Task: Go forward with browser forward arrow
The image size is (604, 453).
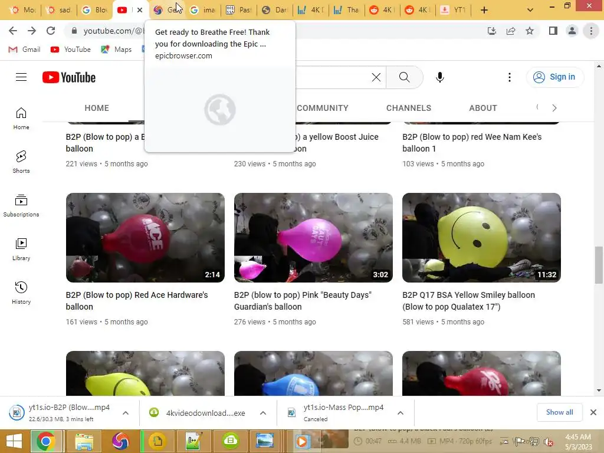Action: coord(32,31)
